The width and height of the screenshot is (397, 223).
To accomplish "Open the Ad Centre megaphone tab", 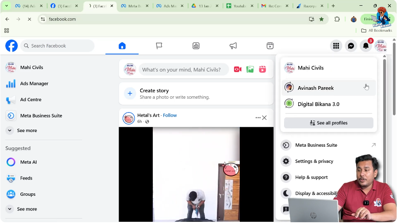I will coord(233,46).
